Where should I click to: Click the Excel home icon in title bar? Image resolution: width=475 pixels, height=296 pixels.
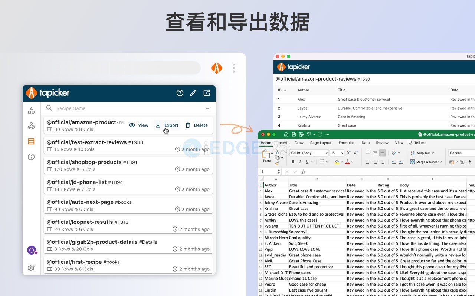[x=286, y=134]
